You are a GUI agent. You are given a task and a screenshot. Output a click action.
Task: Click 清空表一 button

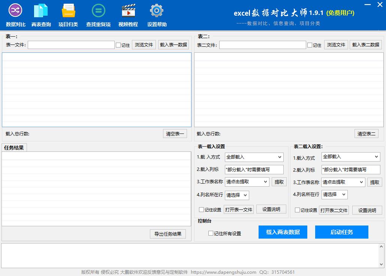click(x=175, y=134)
